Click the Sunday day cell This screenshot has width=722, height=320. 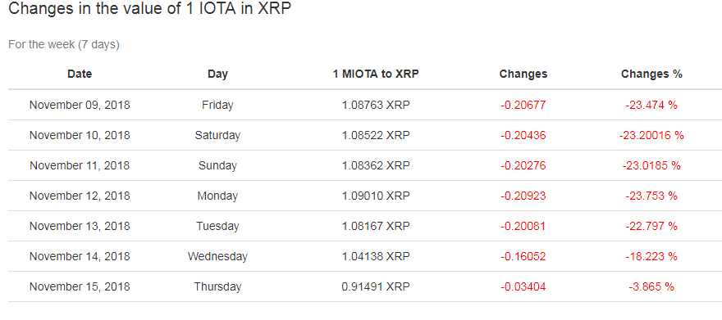[x=217, y=166]
